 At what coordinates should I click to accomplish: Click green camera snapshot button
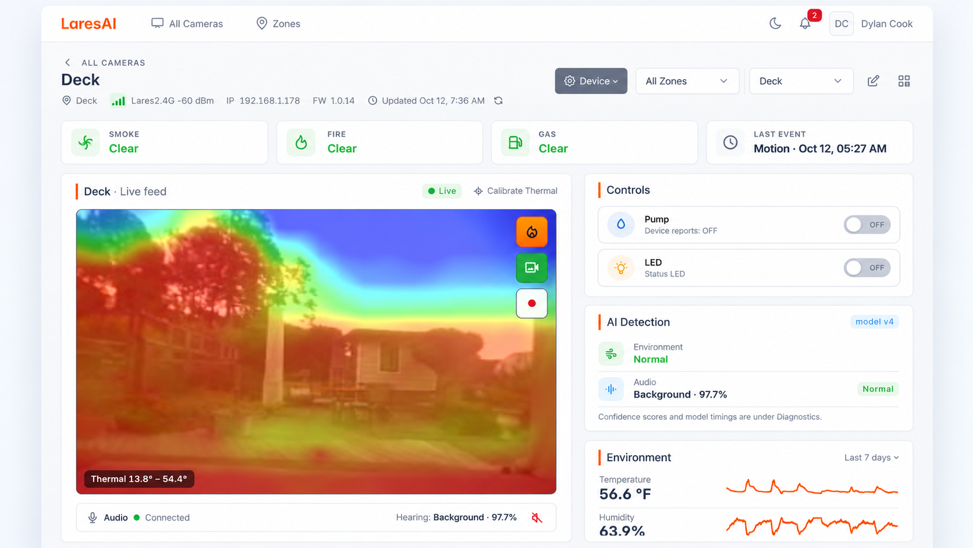click(x=532, y=267)
